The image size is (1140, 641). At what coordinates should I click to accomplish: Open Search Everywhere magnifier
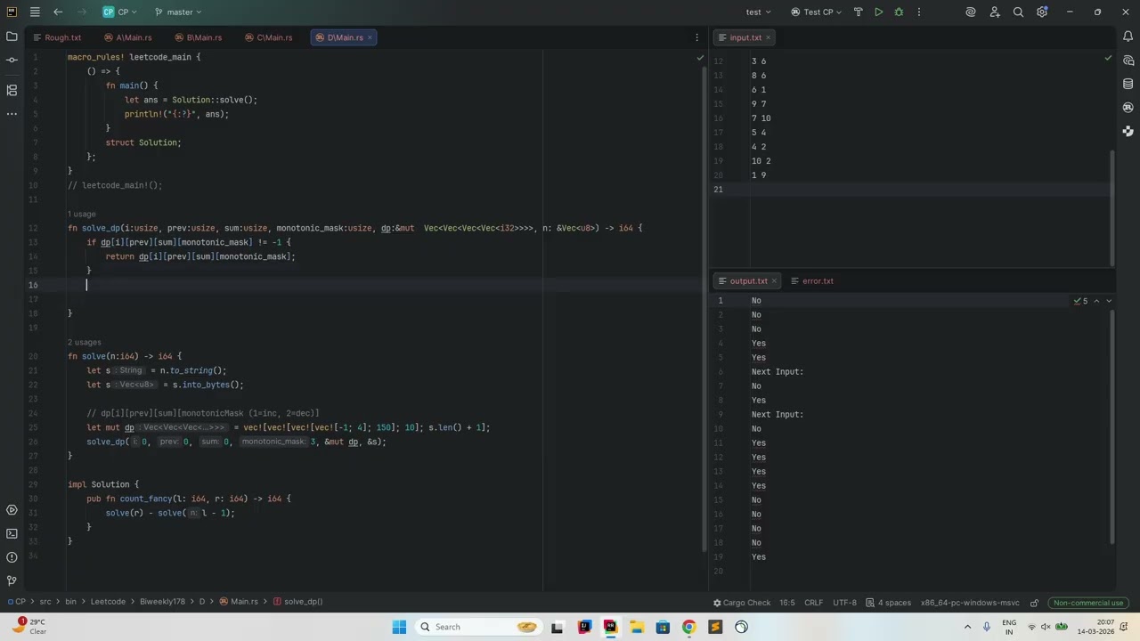[x=1018, y=12]
